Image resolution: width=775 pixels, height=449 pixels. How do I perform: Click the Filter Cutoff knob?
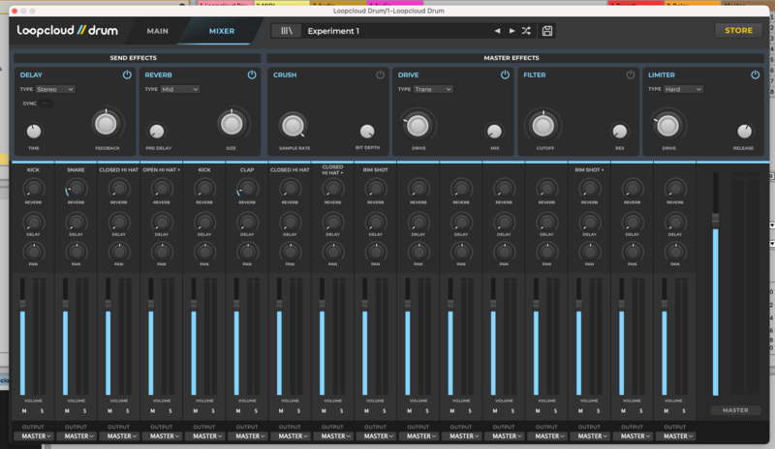pos(542,125)
